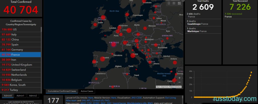The width and height of the screenshot is (258, 104).
Task: Select Italy in the country list
Action: (20, 35)
